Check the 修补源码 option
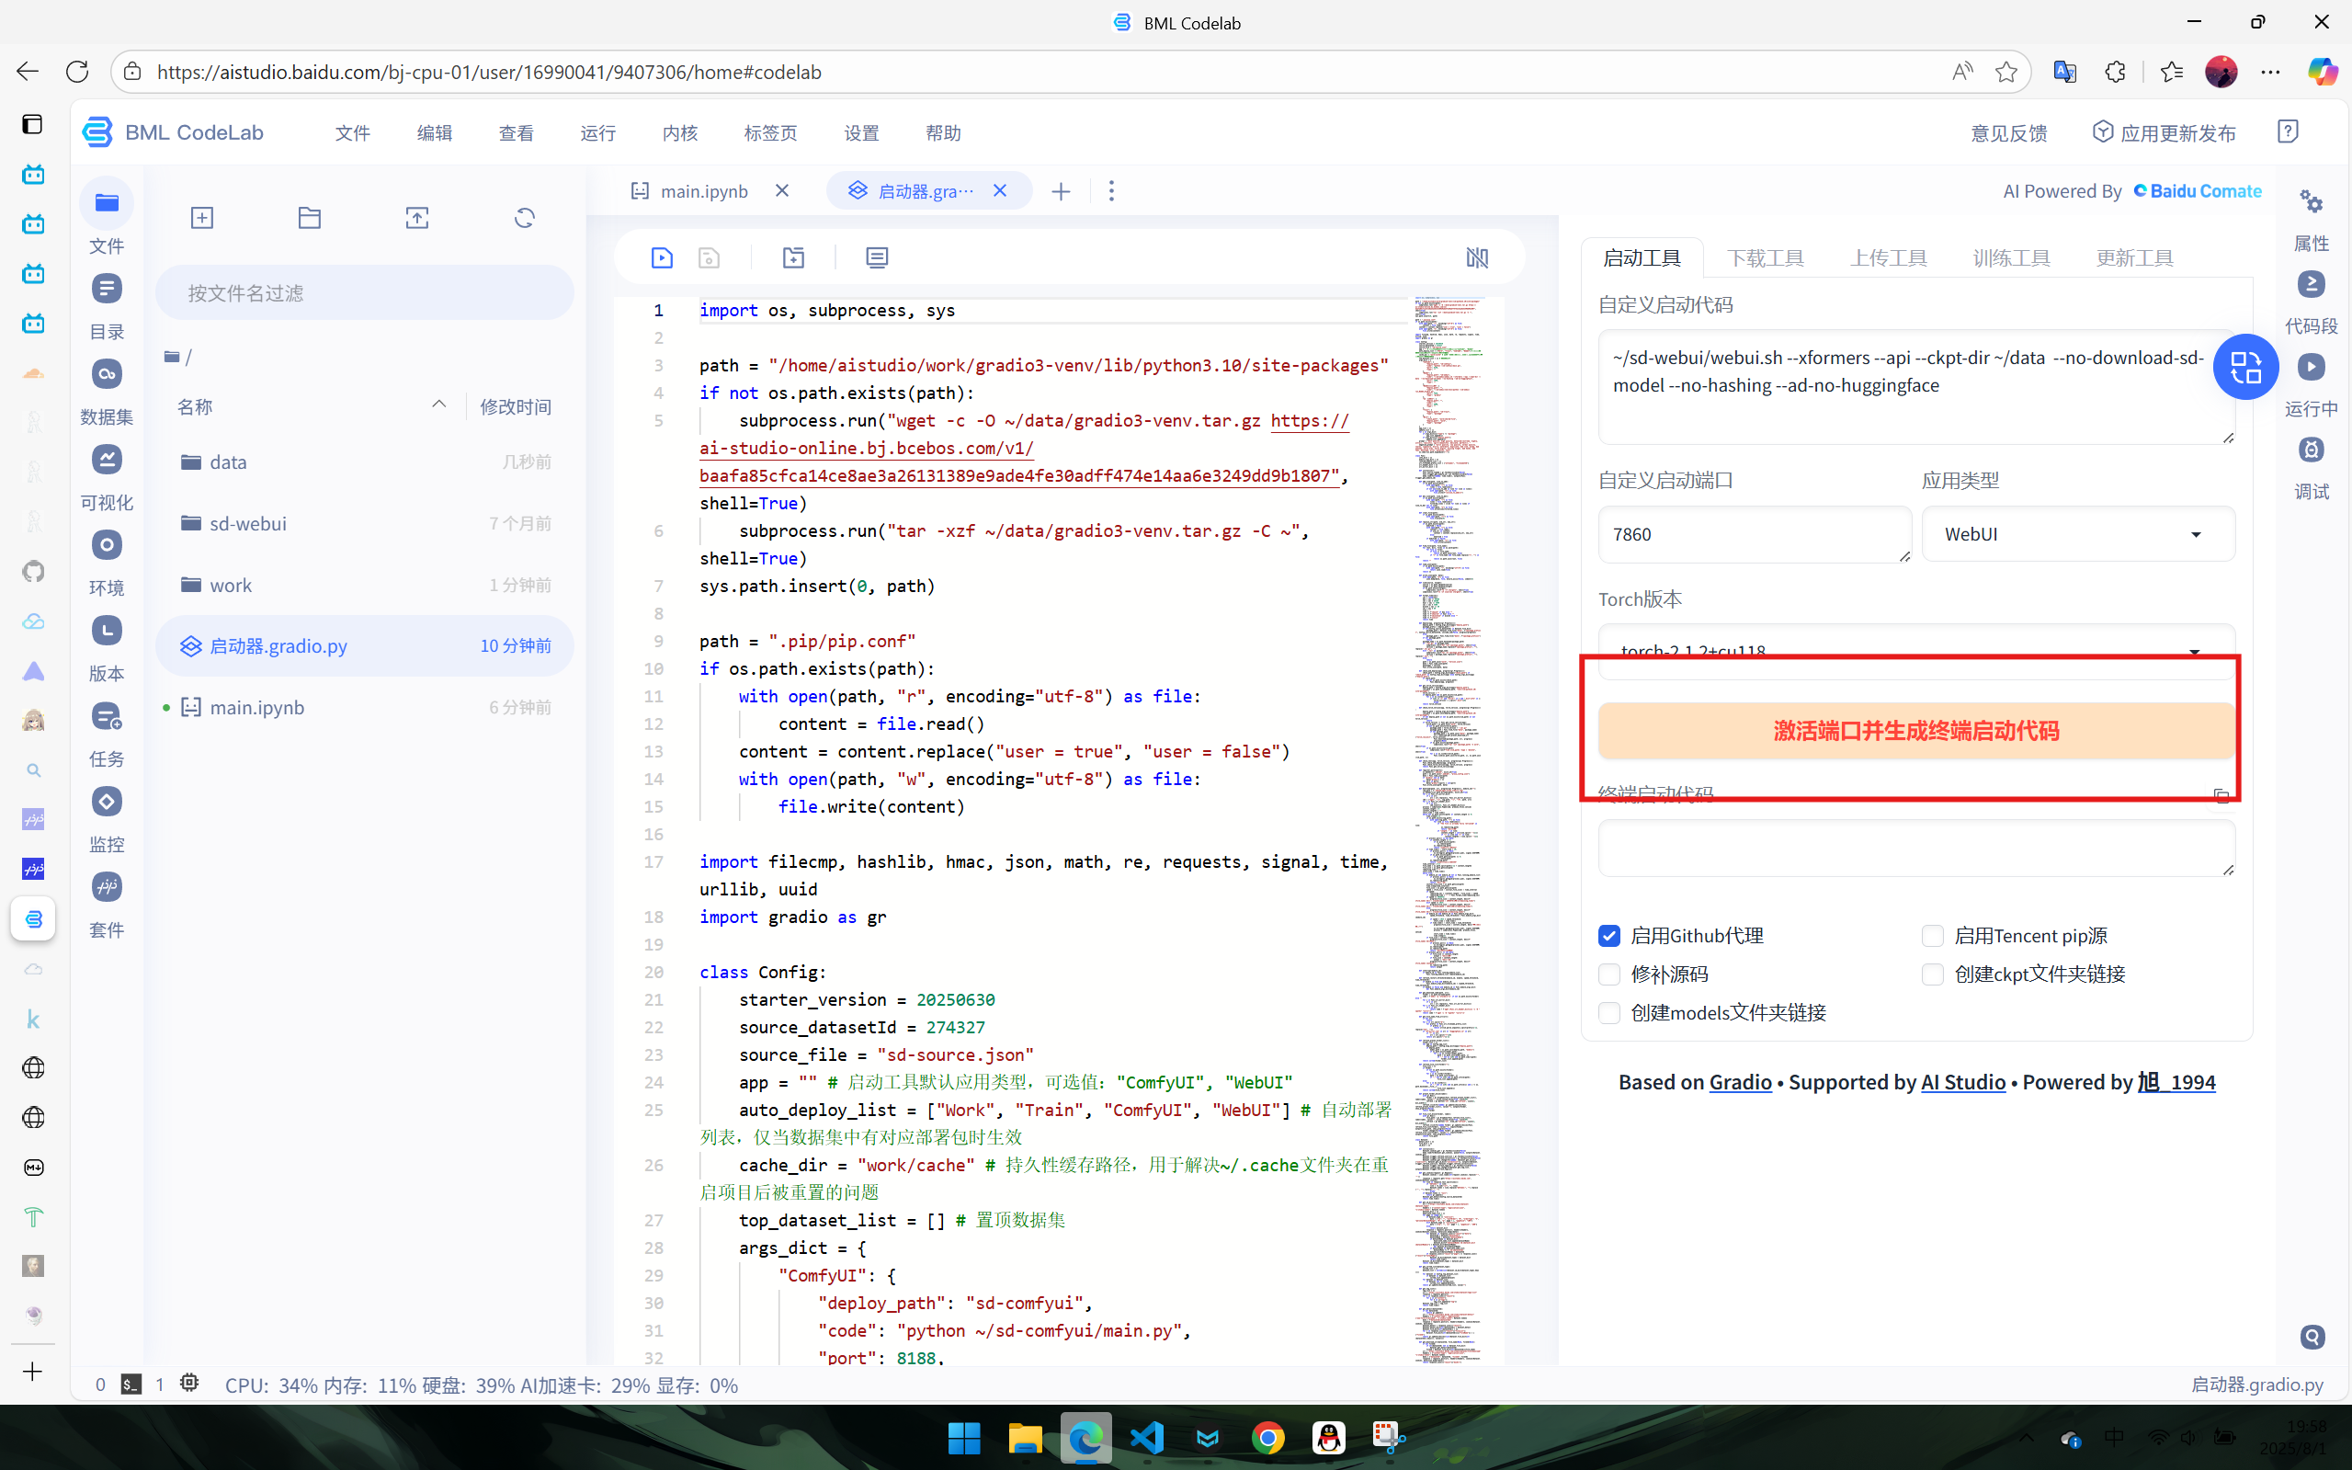This screenshot has width=2352, height=1470. 1609,974
